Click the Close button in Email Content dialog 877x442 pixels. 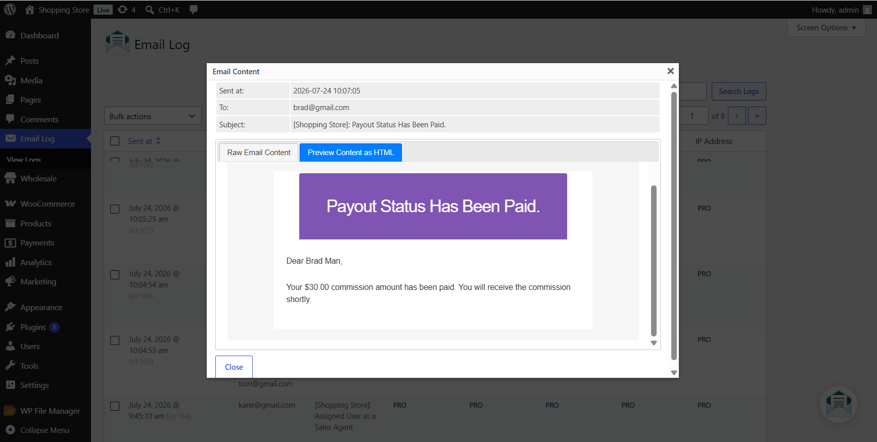pos(234,367)
